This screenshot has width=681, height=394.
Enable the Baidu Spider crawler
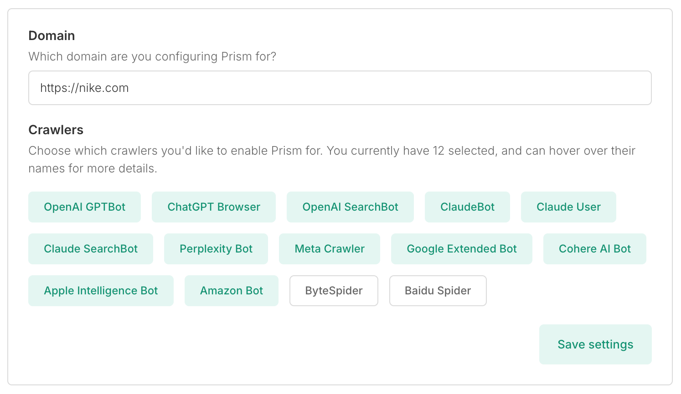click(x=438, y=291)
